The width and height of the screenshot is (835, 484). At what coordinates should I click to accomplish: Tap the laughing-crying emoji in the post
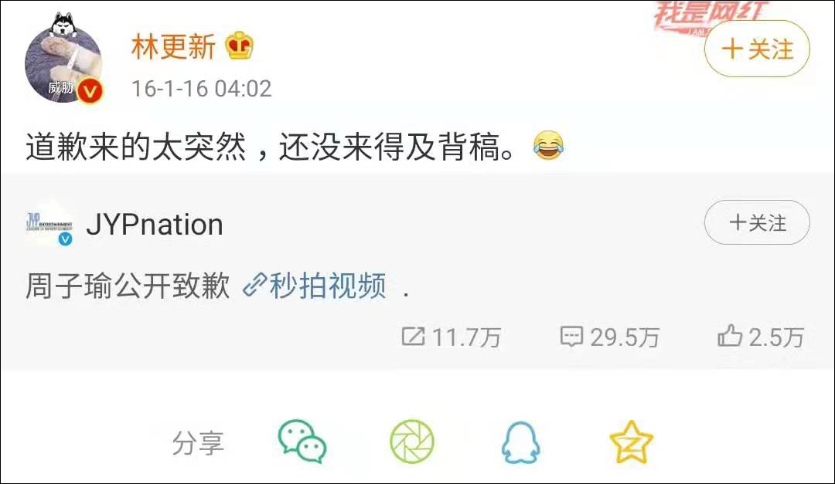coord(548,145)
